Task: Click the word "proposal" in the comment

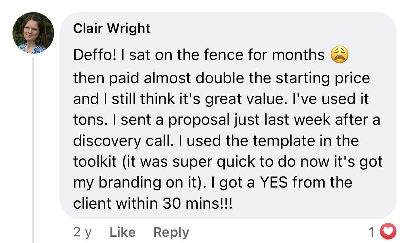Action: point(199,120)
